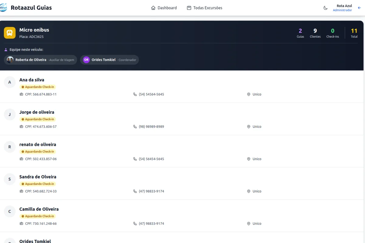Click Camilla de Oliveira's letter C avatar
This screenshot has height=243, width=365.
tap(10, 211)
